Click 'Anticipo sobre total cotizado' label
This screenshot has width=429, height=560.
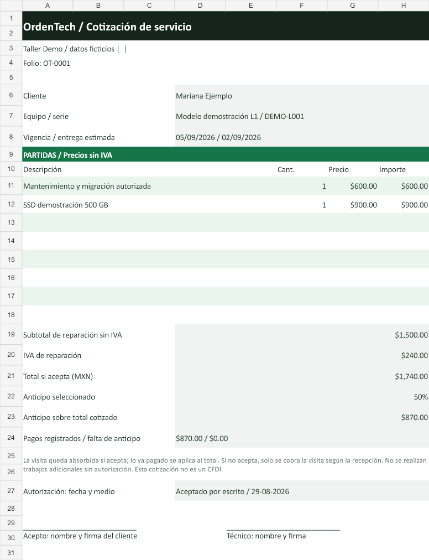click(70, 417)
